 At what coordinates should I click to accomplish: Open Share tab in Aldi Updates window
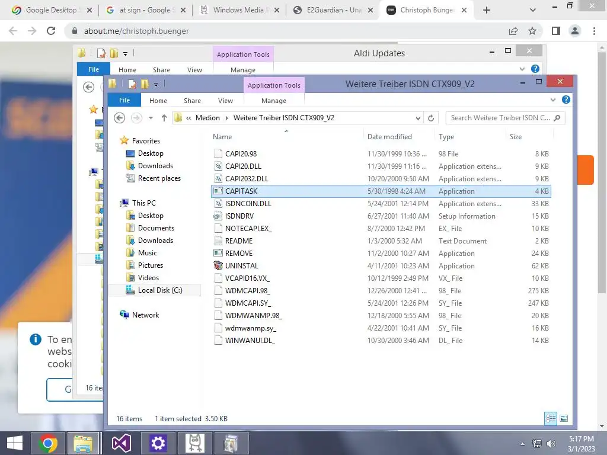pos(161,70)
